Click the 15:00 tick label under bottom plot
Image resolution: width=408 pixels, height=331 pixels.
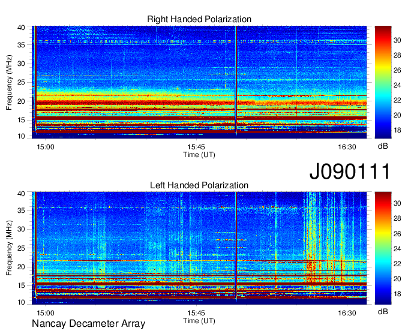click(x=46, y=313)
